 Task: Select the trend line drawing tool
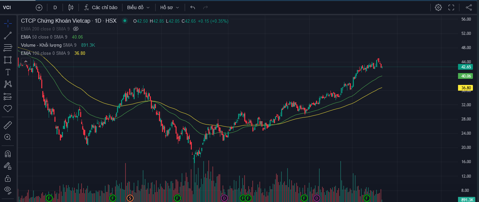click(x=7, y=36)
